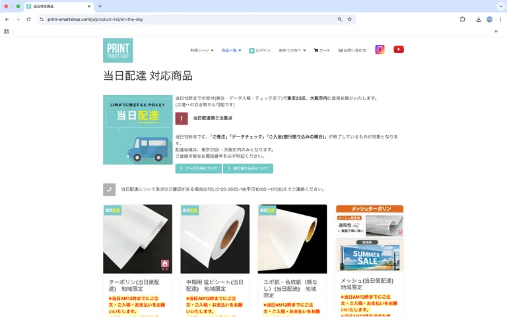Open the browser extensions puzzle icon
This screenshot has height=335, width=507.
(462, 19)
